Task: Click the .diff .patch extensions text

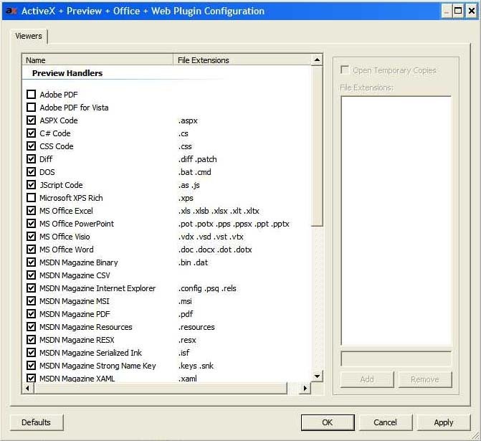Action: coord(198,159)
